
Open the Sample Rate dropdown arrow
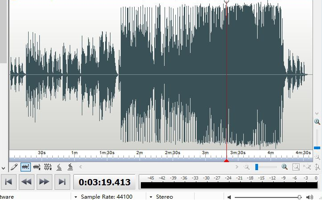pyautogui.click(x=76, y=197)
